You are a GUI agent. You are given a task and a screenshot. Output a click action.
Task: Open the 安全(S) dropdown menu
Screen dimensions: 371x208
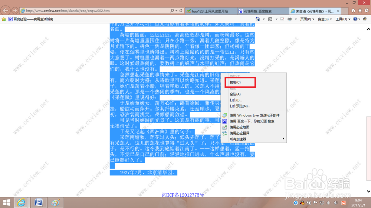pyautogui.click(x=325, y=19)
